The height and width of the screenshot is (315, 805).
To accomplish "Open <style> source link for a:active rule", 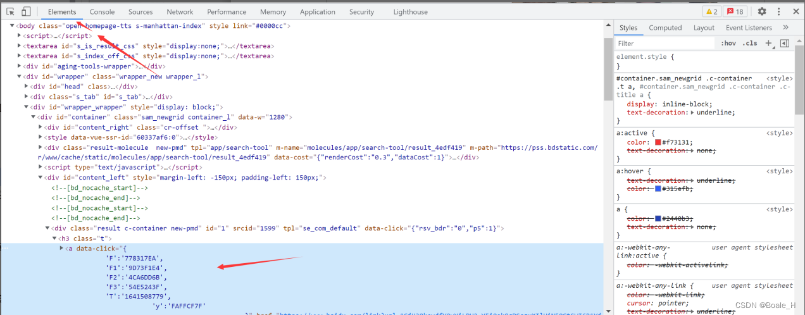I will [x=779, y=133].
